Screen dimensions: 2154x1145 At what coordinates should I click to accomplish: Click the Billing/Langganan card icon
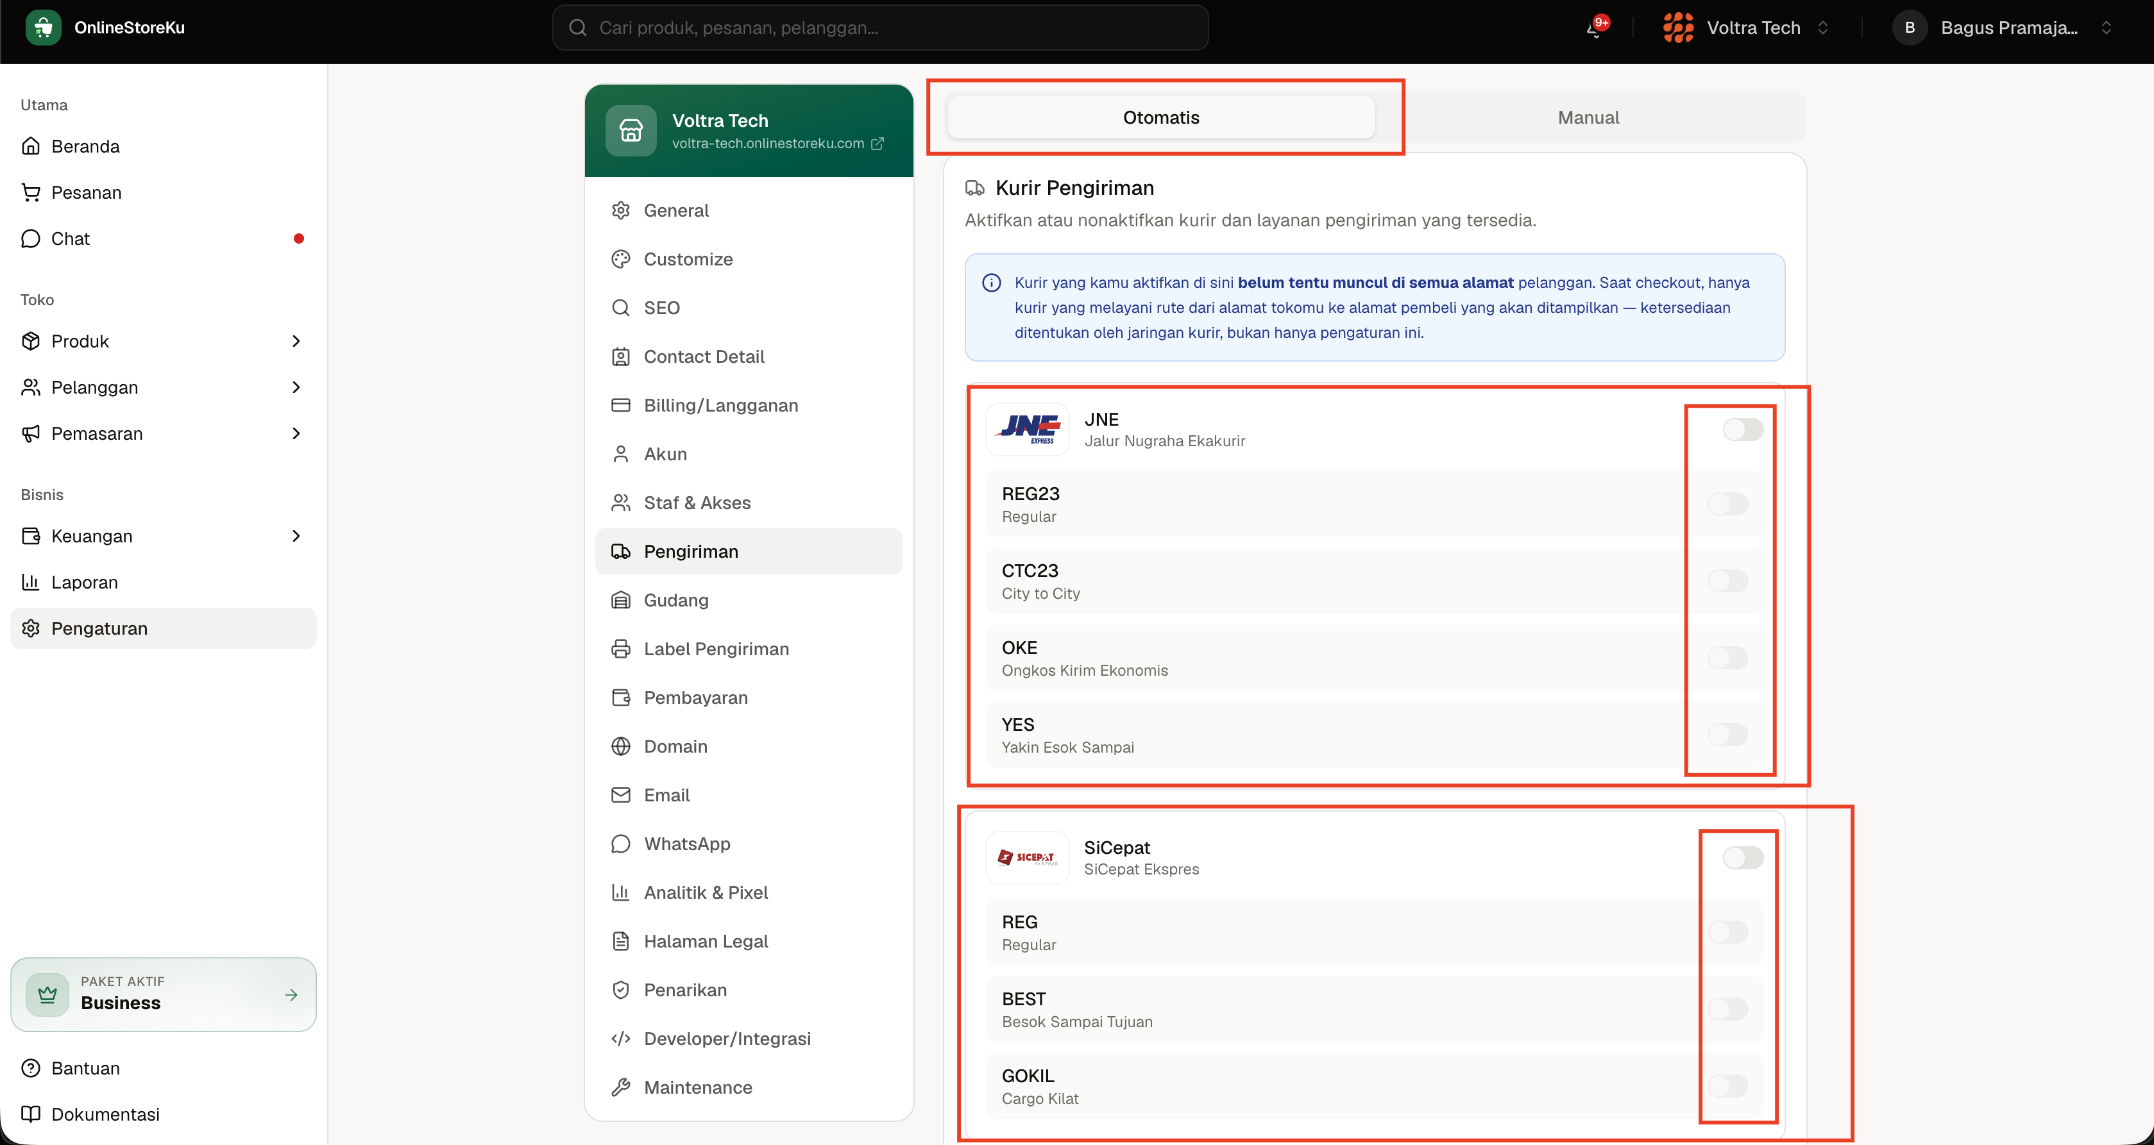click(x=620, y=405)
